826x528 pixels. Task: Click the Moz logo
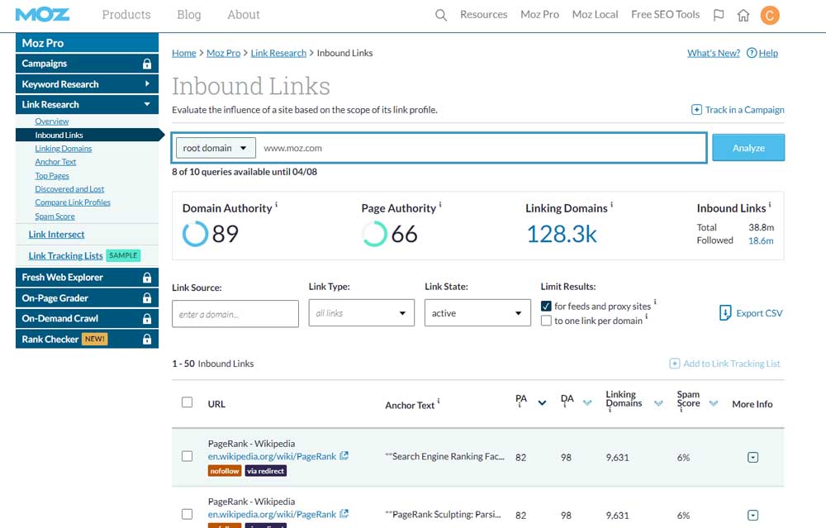click(x=42, y=15)
